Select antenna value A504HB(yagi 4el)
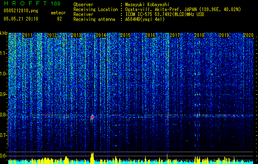The width and height of the screenshot is (258, 164). click(145, 19)
